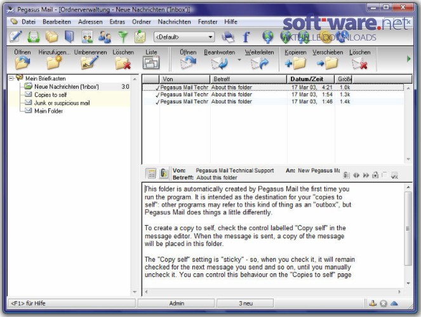The width and height of the screenshot is (421, 317).
Task: Move message with Verschieben icon
Action: pos(328,63)
